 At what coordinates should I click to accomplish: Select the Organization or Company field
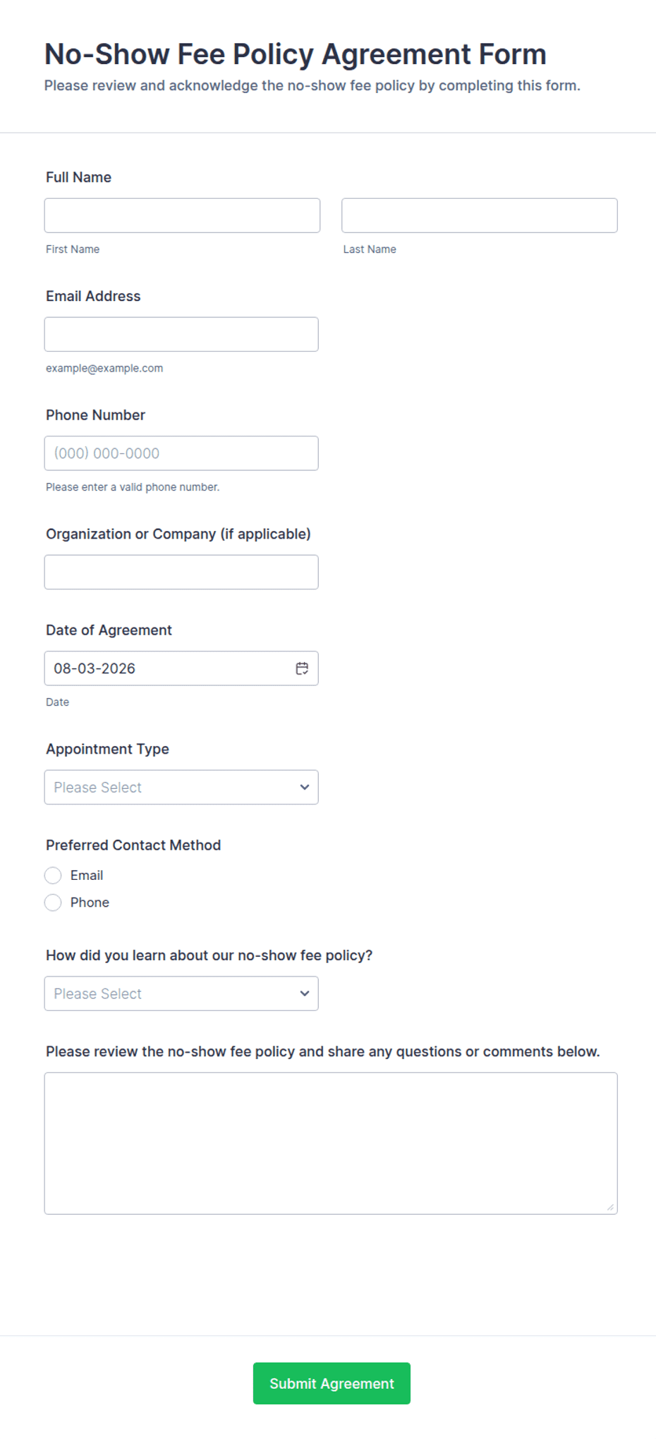tap(181, 572)
